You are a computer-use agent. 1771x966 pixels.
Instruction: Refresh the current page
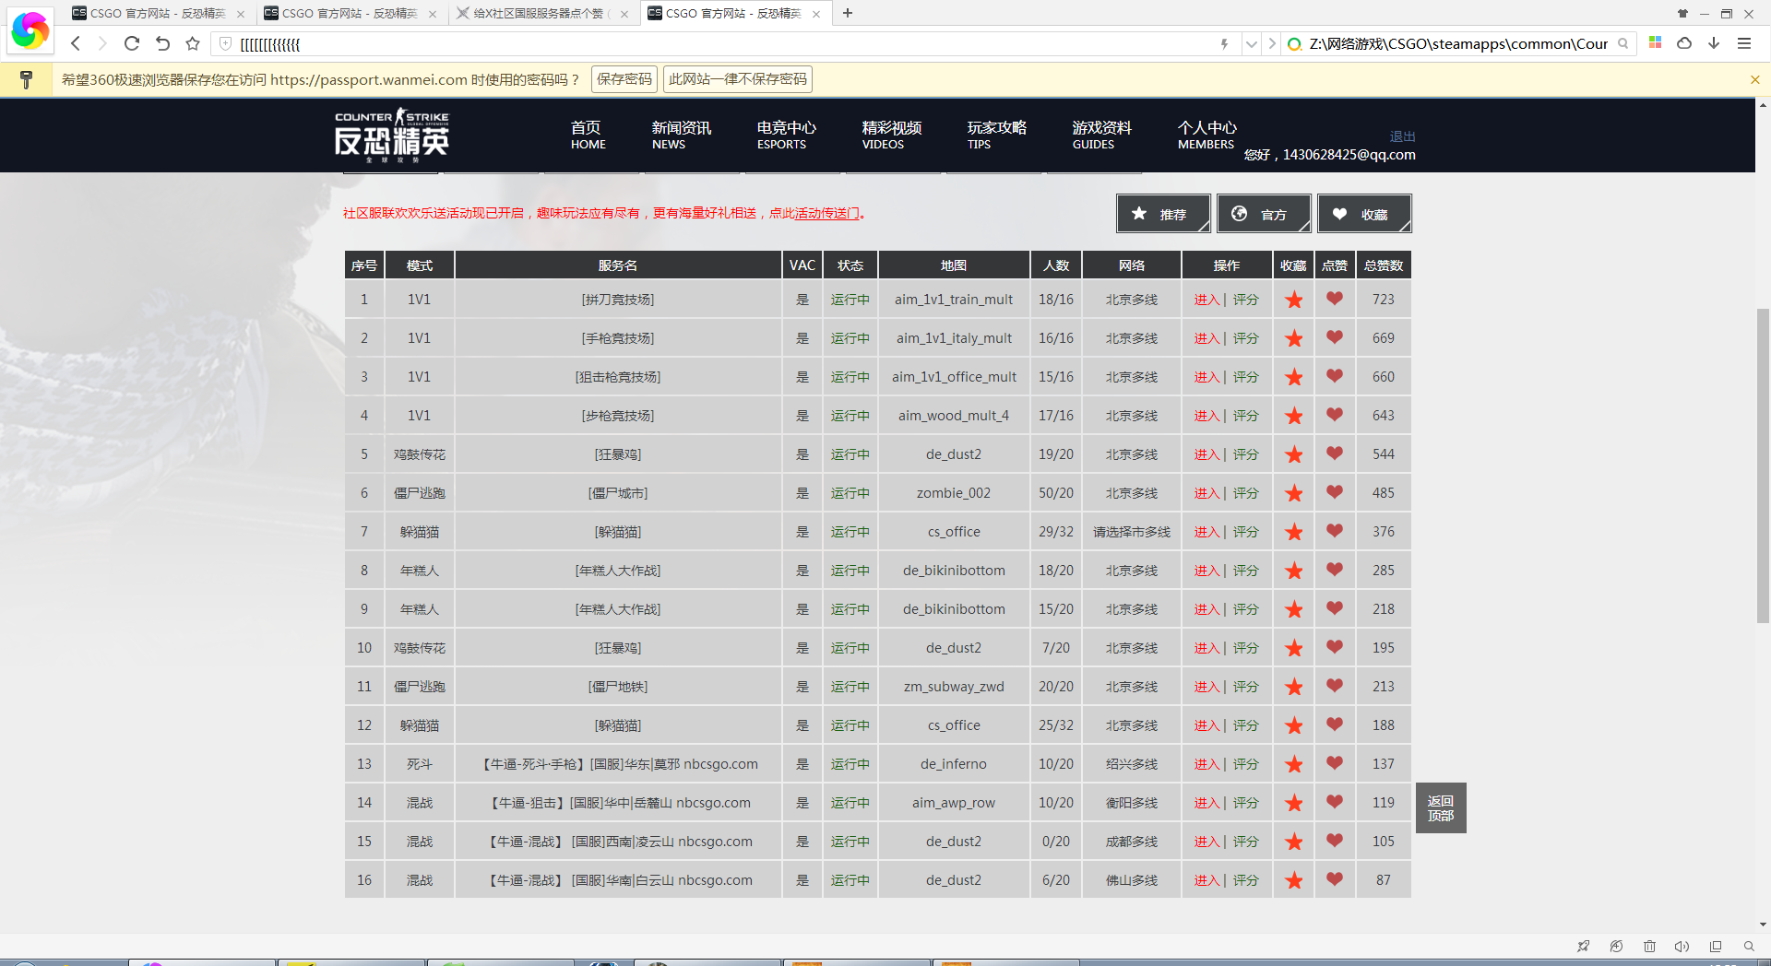[131, 43]
